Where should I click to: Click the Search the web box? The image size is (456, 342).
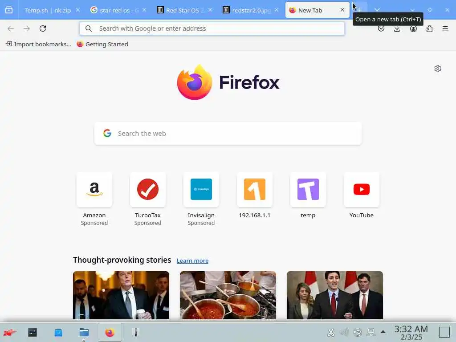tap(228, 134)
